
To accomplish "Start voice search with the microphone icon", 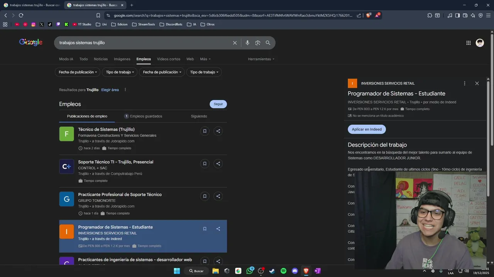I will [x=247, y=43].
